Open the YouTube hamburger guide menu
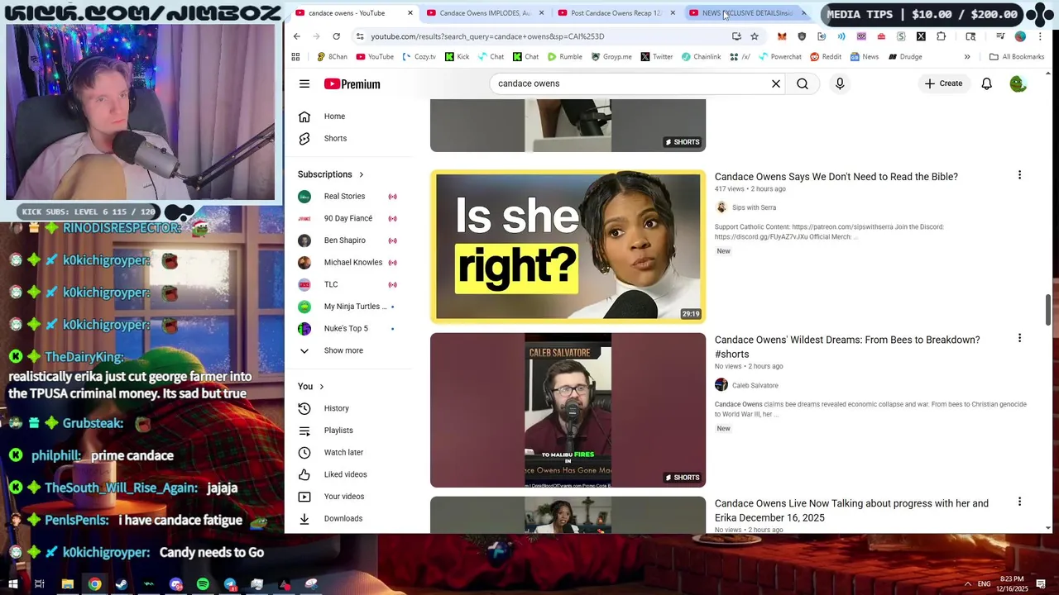This screenshot has width=1059, height=595. 304,83
